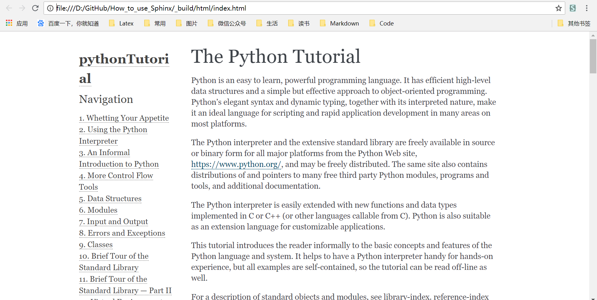Open 9. Classes chapter
The width and height of the screenshot is (597, 300).
(x=96, y=245)
